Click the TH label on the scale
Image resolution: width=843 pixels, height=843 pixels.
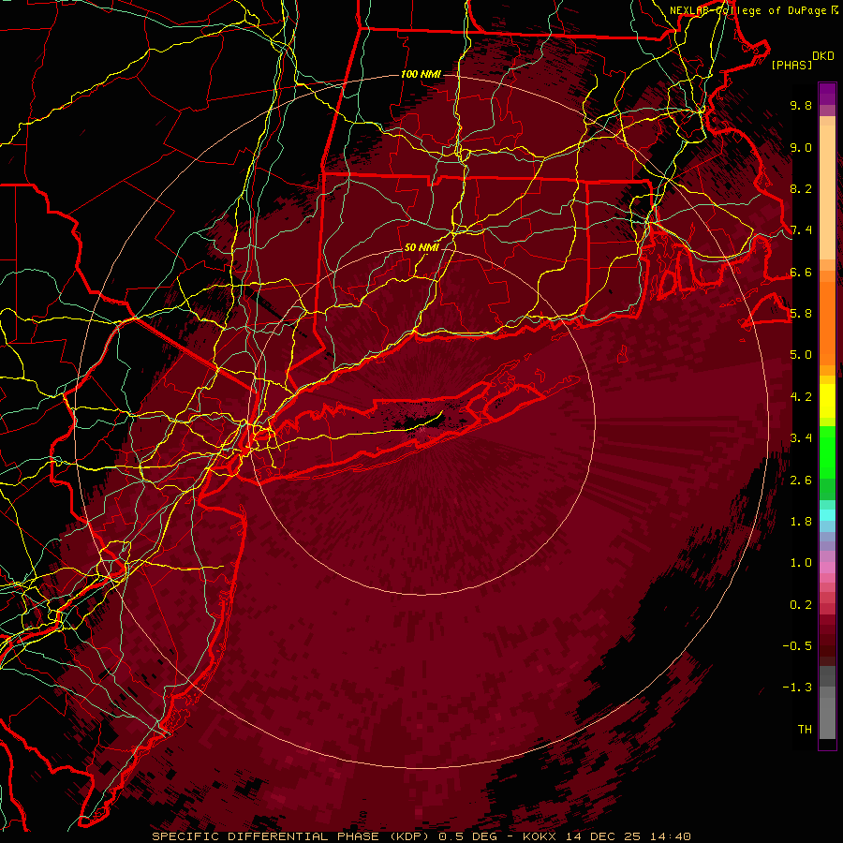point(805,730)
